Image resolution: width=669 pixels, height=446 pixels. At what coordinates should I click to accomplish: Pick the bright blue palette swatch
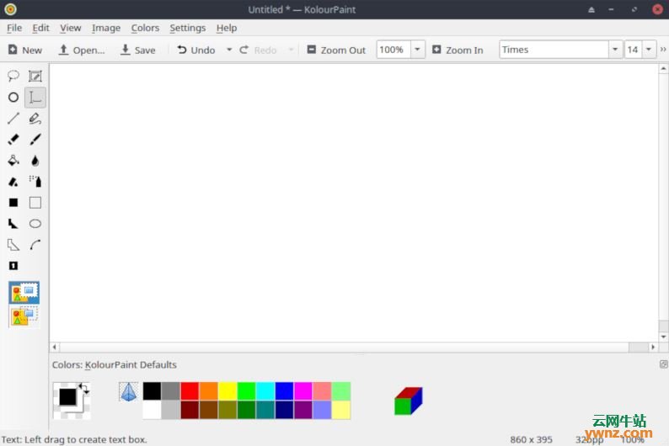[x=284, y=391]
